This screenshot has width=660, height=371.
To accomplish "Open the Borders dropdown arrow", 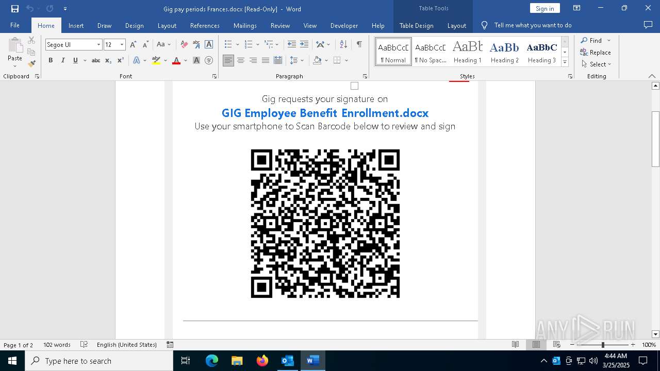I will pos(346,60).
